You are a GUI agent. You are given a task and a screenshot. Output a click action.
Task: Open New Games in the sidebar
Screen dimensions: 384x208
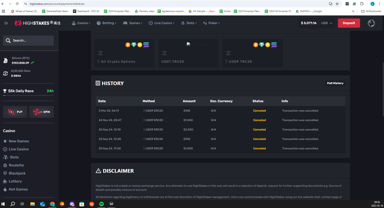[x=19, y=141]
